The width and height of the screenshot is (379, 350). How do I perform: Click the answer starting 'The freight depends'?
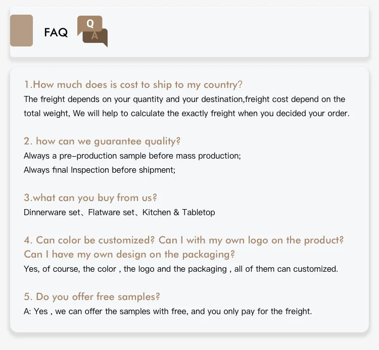184,99
